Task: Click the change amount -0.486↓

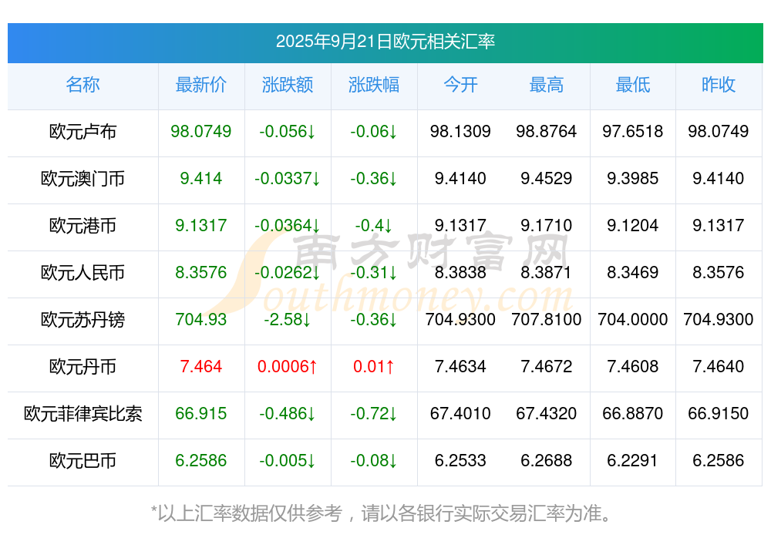Action: (288, 414)
